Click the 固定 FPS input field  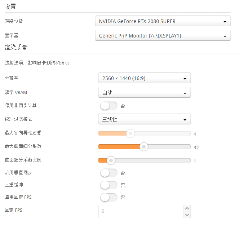coord(141,211)
